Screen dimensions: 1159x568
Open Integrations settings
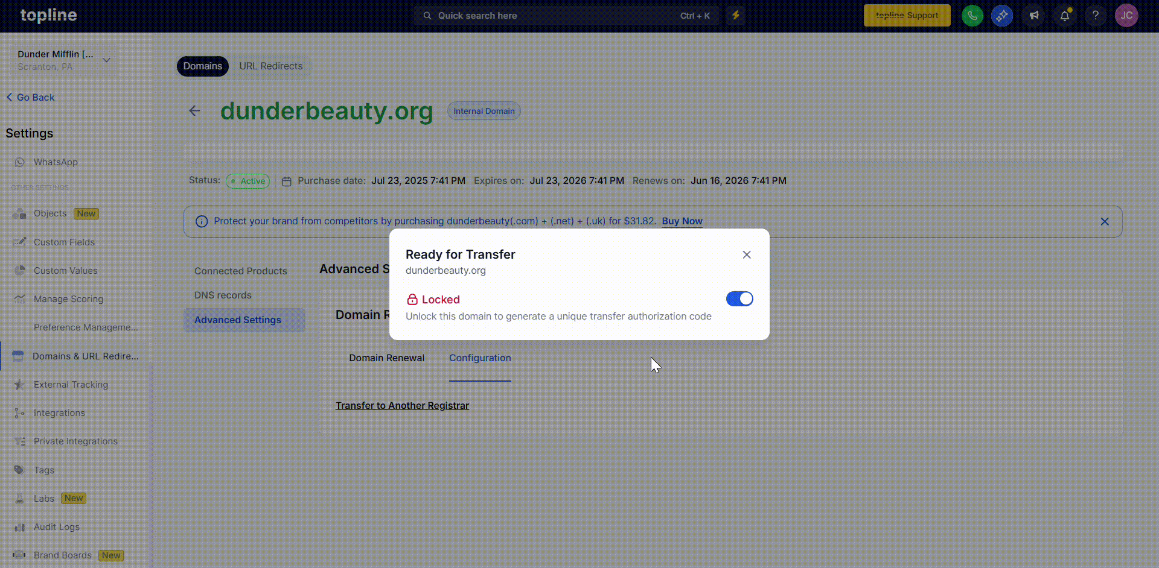[x=59, y=413]
